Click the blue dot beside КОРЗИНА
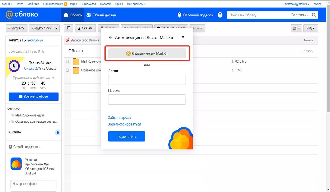330x192 pixels. 58,133
